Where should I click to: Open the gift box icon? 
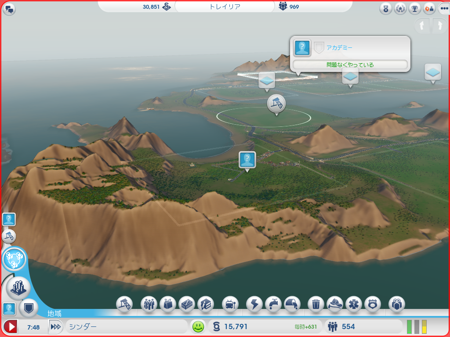(x=397, y=304)
